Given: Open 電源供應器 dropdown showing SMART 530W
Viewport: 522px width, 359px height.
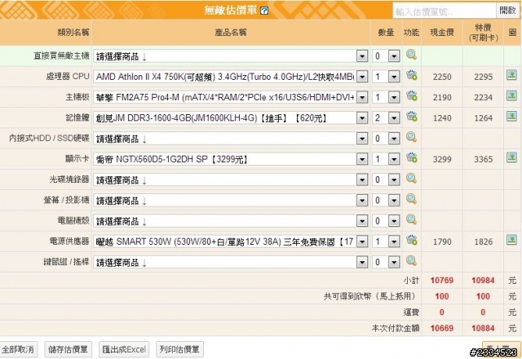Looking at the screenshot, I should point(230,242).
